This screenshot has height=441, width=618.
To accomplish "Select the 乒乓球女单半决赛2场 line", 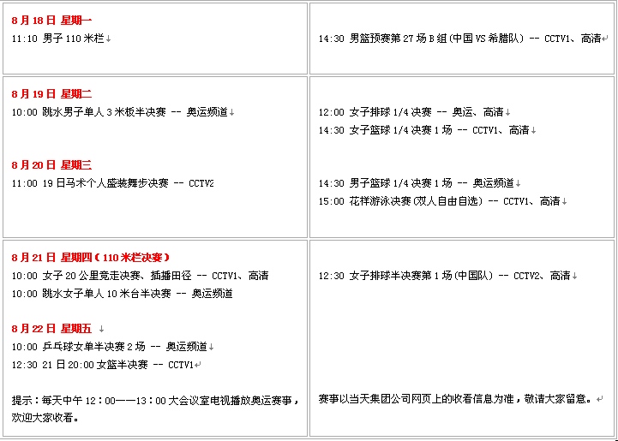I will (x=111, y=347).
